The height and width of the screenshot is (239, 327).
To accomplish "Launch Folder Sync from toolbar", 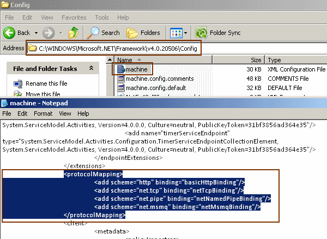I will [218, 33].
